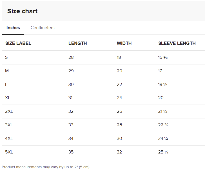Select the S size row label
Viewport: 205px width, 171px height.
[6, 57]
